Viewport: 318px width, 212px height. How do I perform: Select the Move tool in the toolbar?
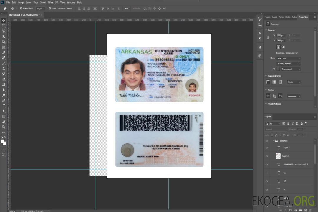[4, 20]
